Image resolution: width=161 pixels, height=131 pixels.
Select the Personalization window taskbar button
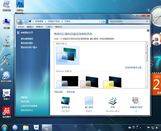47,128
